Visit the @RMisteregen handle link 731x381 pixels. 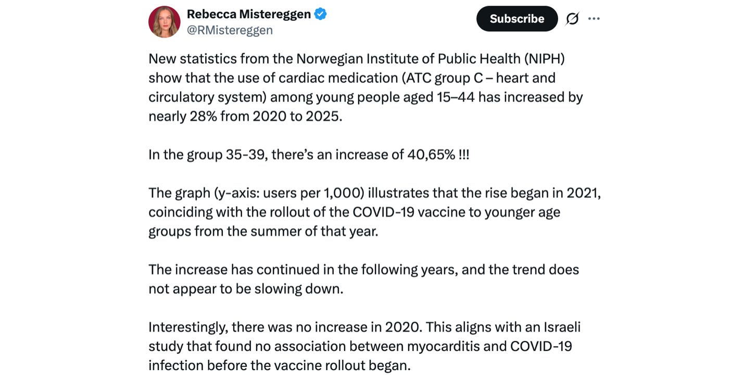(x=230, y=30)
